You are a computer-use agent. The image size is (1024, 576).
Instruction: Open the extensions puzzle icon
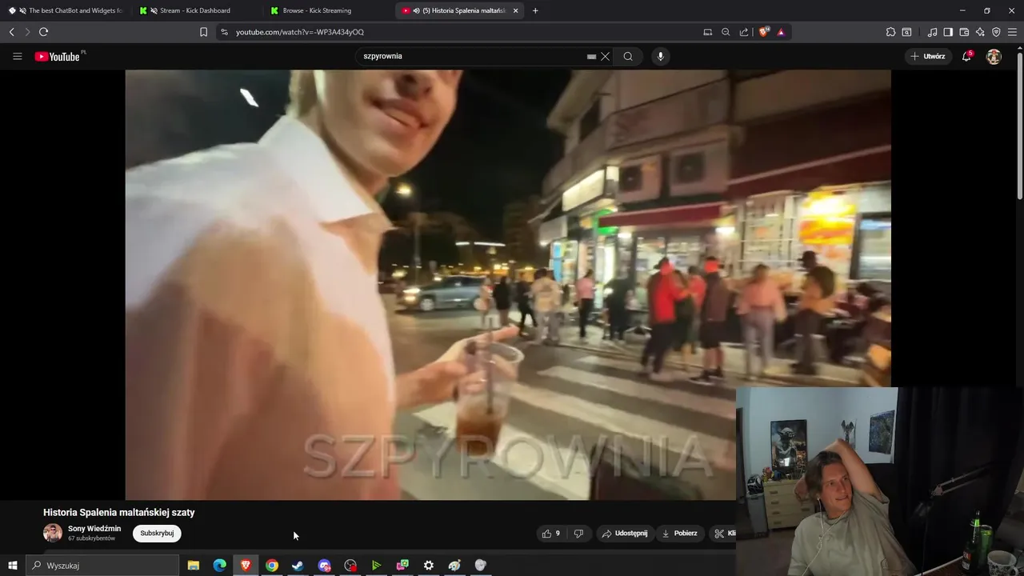[890, 32]
